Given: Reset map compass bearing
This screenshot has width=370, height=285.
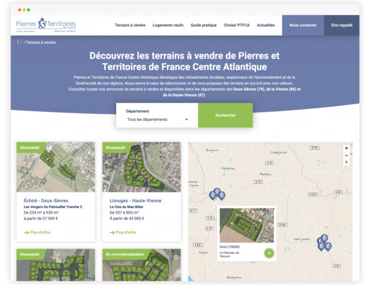Looking at the screenshot, I should (346, 162).
